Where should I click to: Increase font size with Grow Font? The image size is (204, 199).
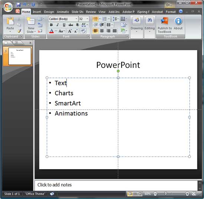tap(70, 31)
